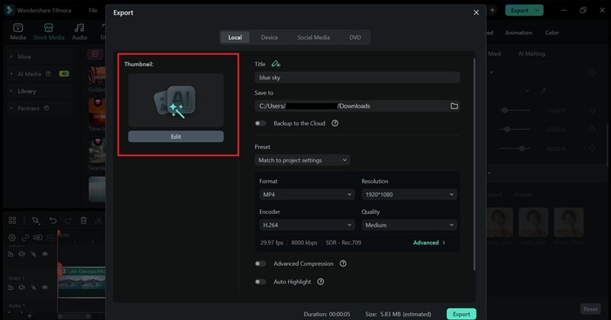Expand the Library tree item
Screen dimensions: 611x320
(x=11, y=91)
